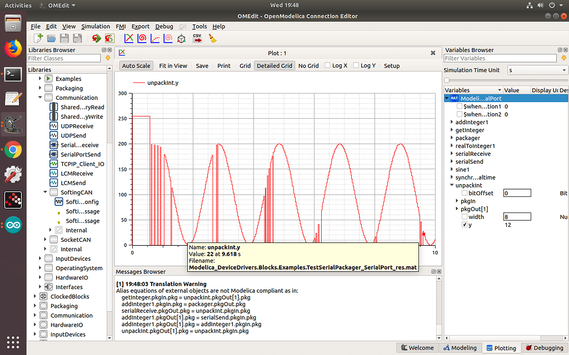Open a new plot window
569x355 pixels.
coord(129,38)
